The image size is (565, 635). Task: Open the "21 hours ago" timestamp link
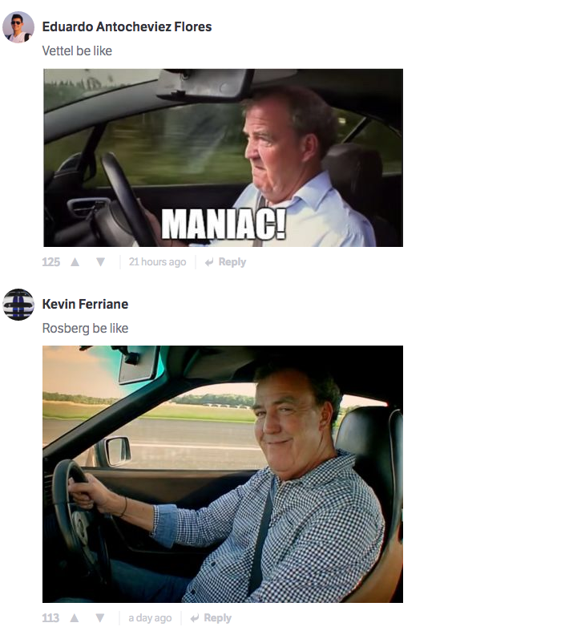tap(157, 262)
